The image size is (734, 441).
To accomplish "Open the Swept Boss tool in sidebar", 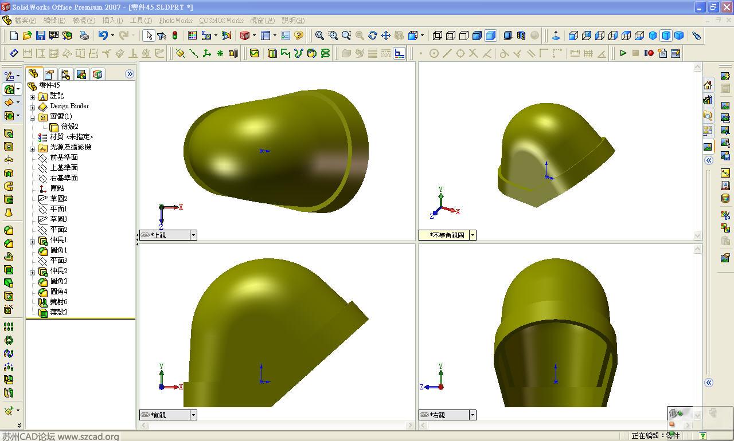I will (9, 186).
